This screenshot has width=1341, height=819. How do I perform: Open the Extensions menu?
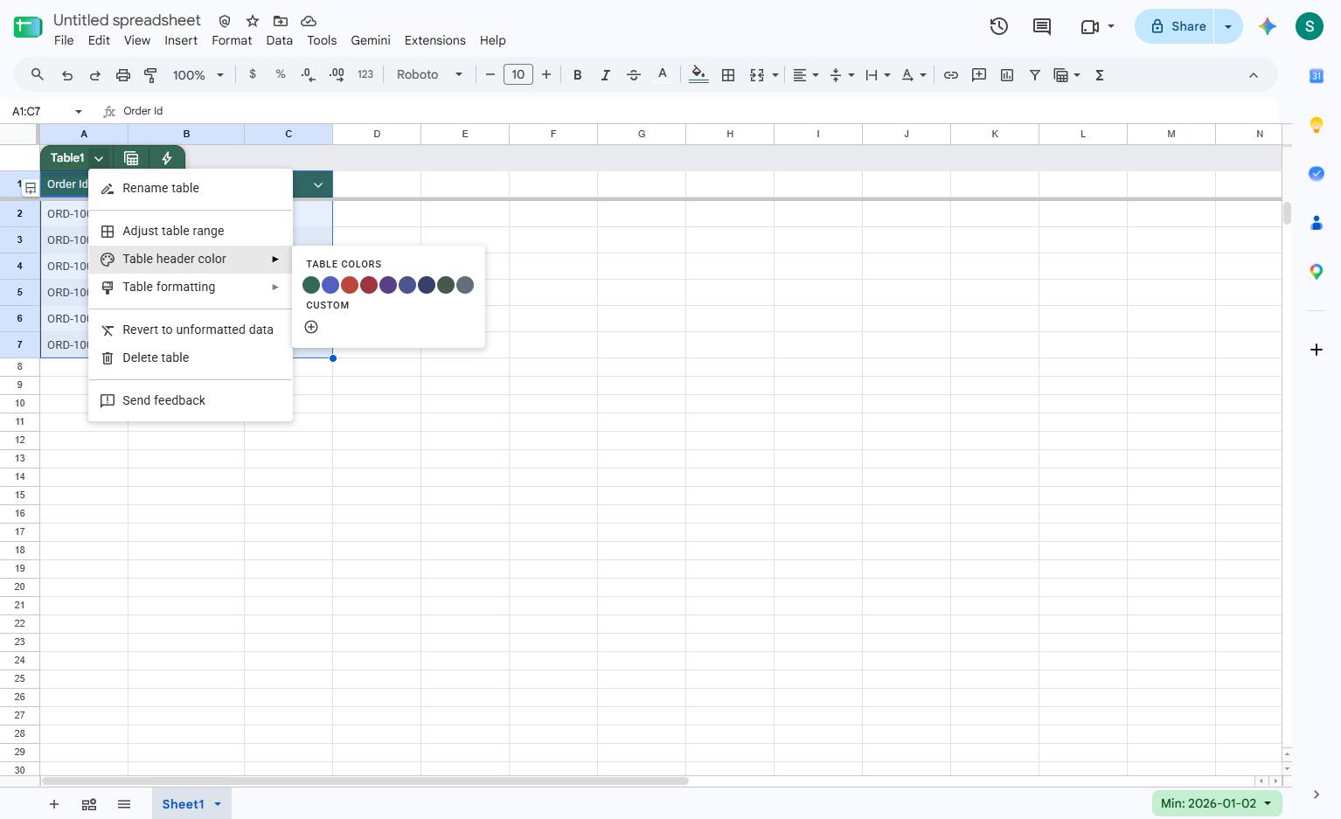coord(434,40)
